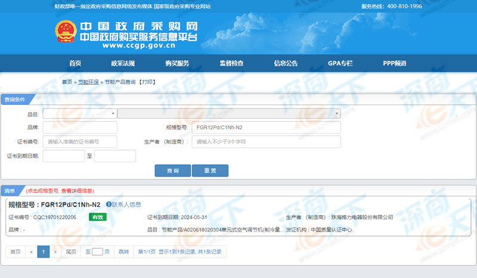Focus the 品牌 input field
The image size is (477, 278).
click(x=80, y=128)
